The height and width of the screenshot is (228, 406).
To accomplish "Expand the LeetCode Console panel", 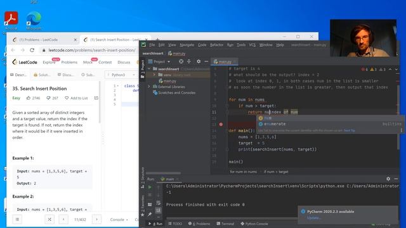I will pyautogui.click(x=119, y=220).
